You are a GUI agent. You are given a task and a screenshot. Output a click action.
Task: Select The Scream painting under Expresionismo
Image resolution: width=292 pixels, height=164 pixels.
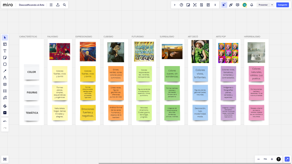[88, 52]
